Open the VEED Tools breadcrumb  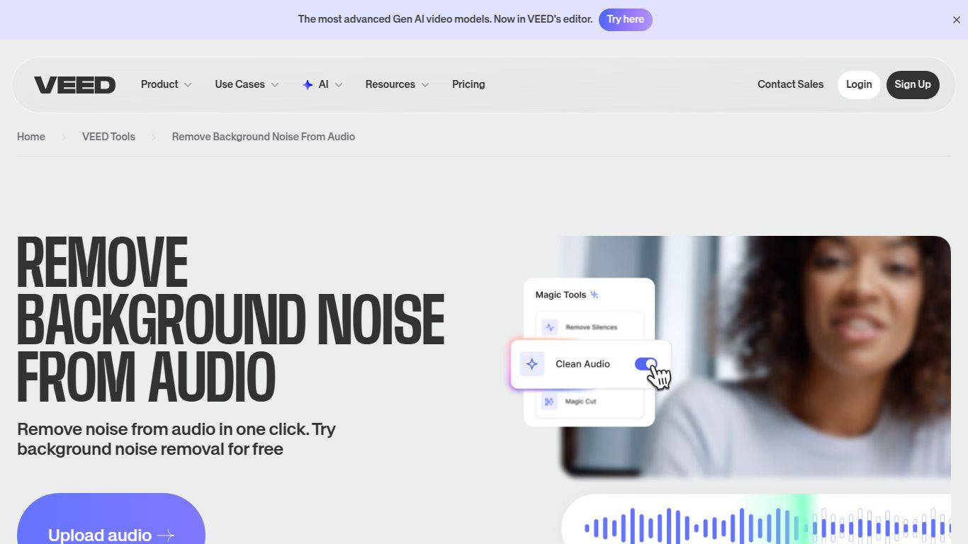108,136
